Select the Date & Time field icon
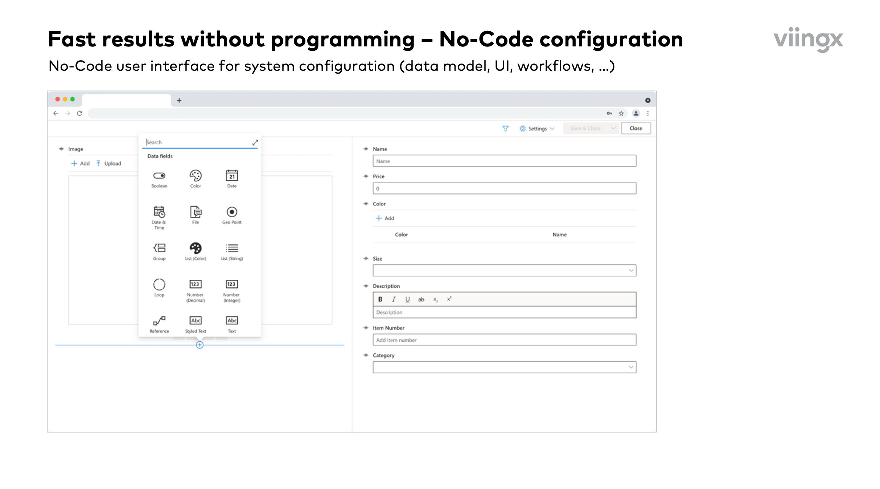The image size is (880, 489). 159,212
